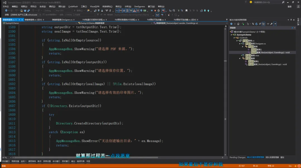Stop debugging with the red square
This screenshot has height=168, width=301.
tap(155, 11)
